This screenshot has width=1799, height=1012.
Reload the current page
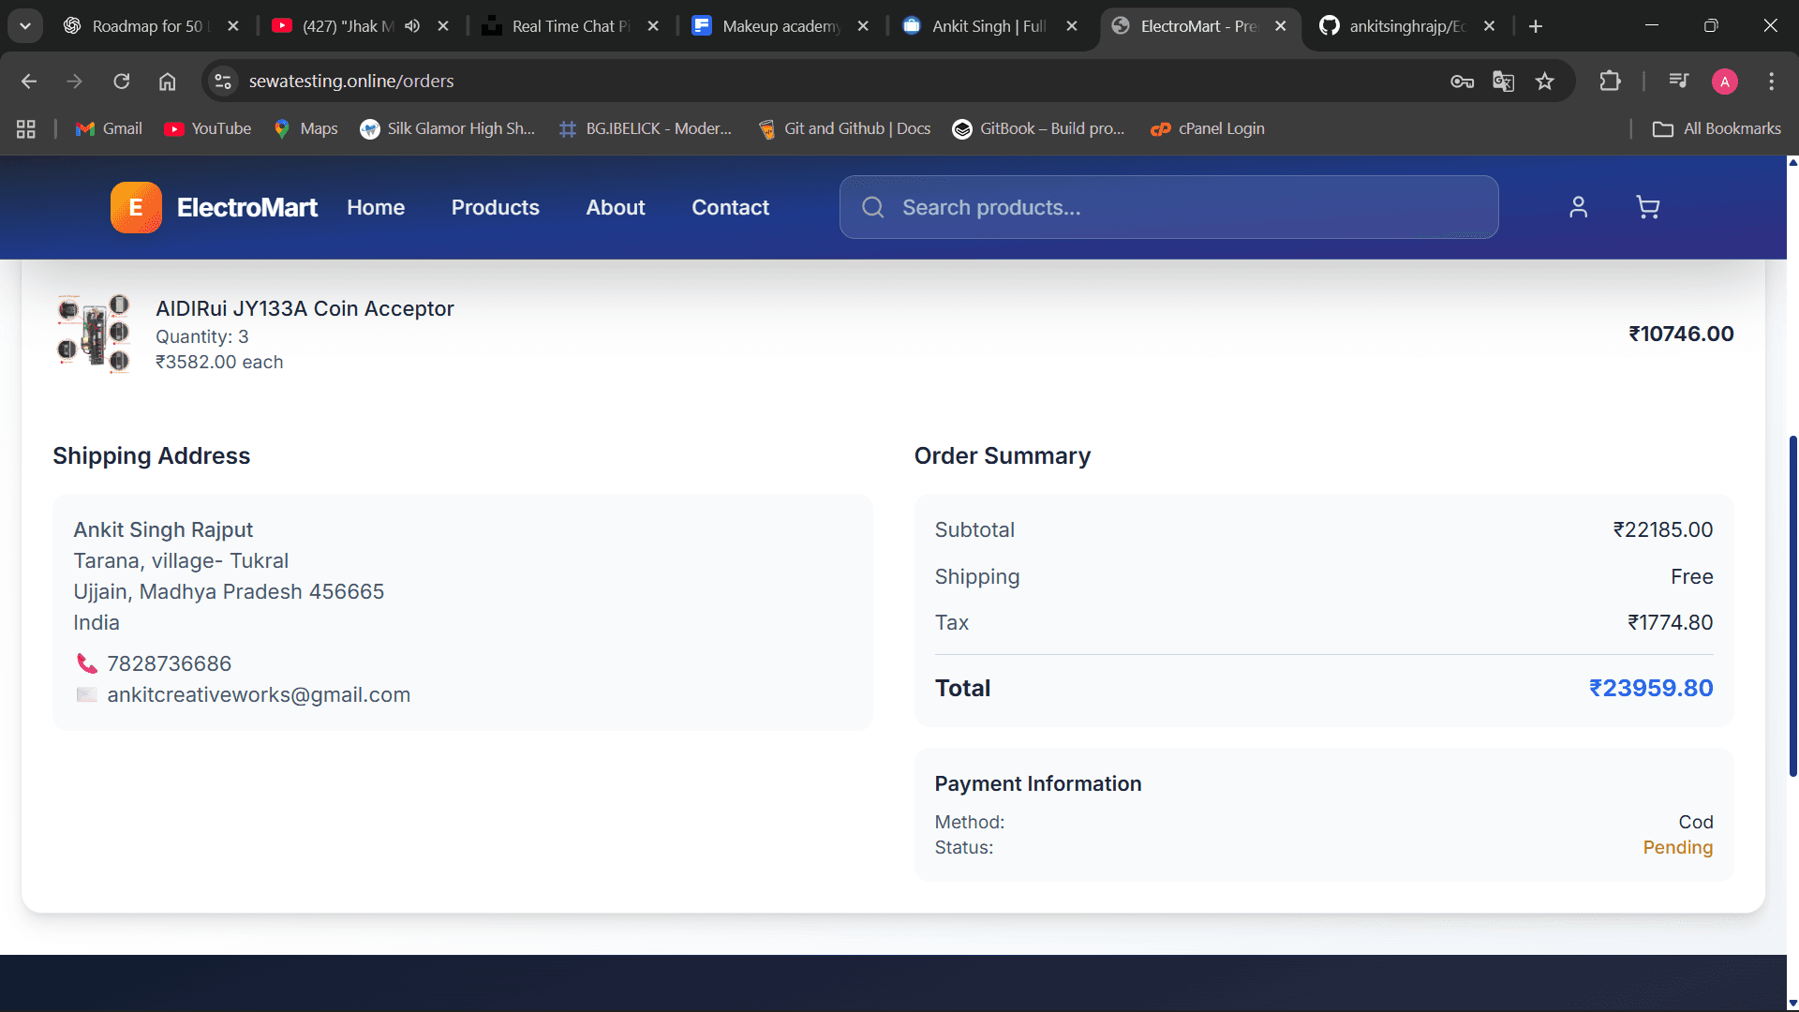pyautogui.click(x=122, y=82)
